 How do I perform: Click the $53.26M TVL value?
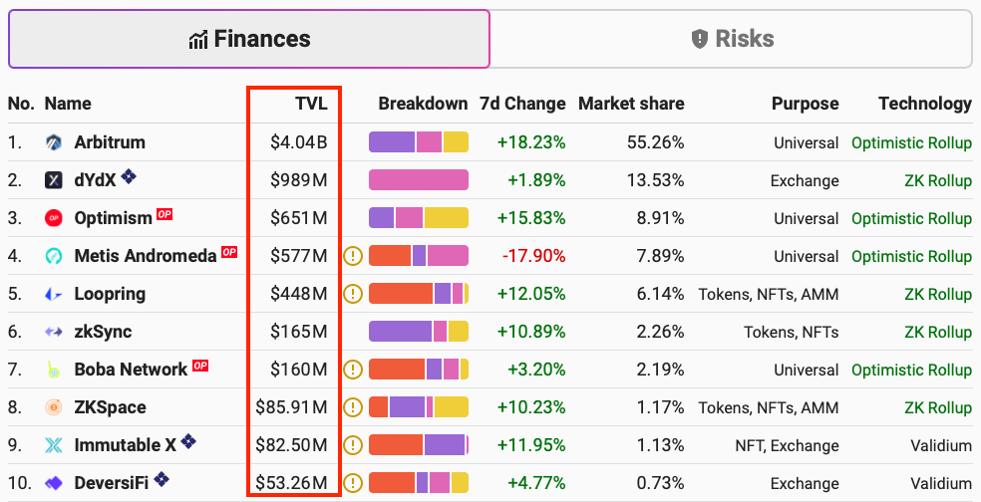(291, 483)
